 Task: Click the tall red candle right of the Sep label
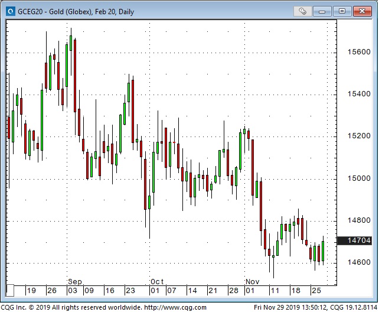[x=75, y=76]
